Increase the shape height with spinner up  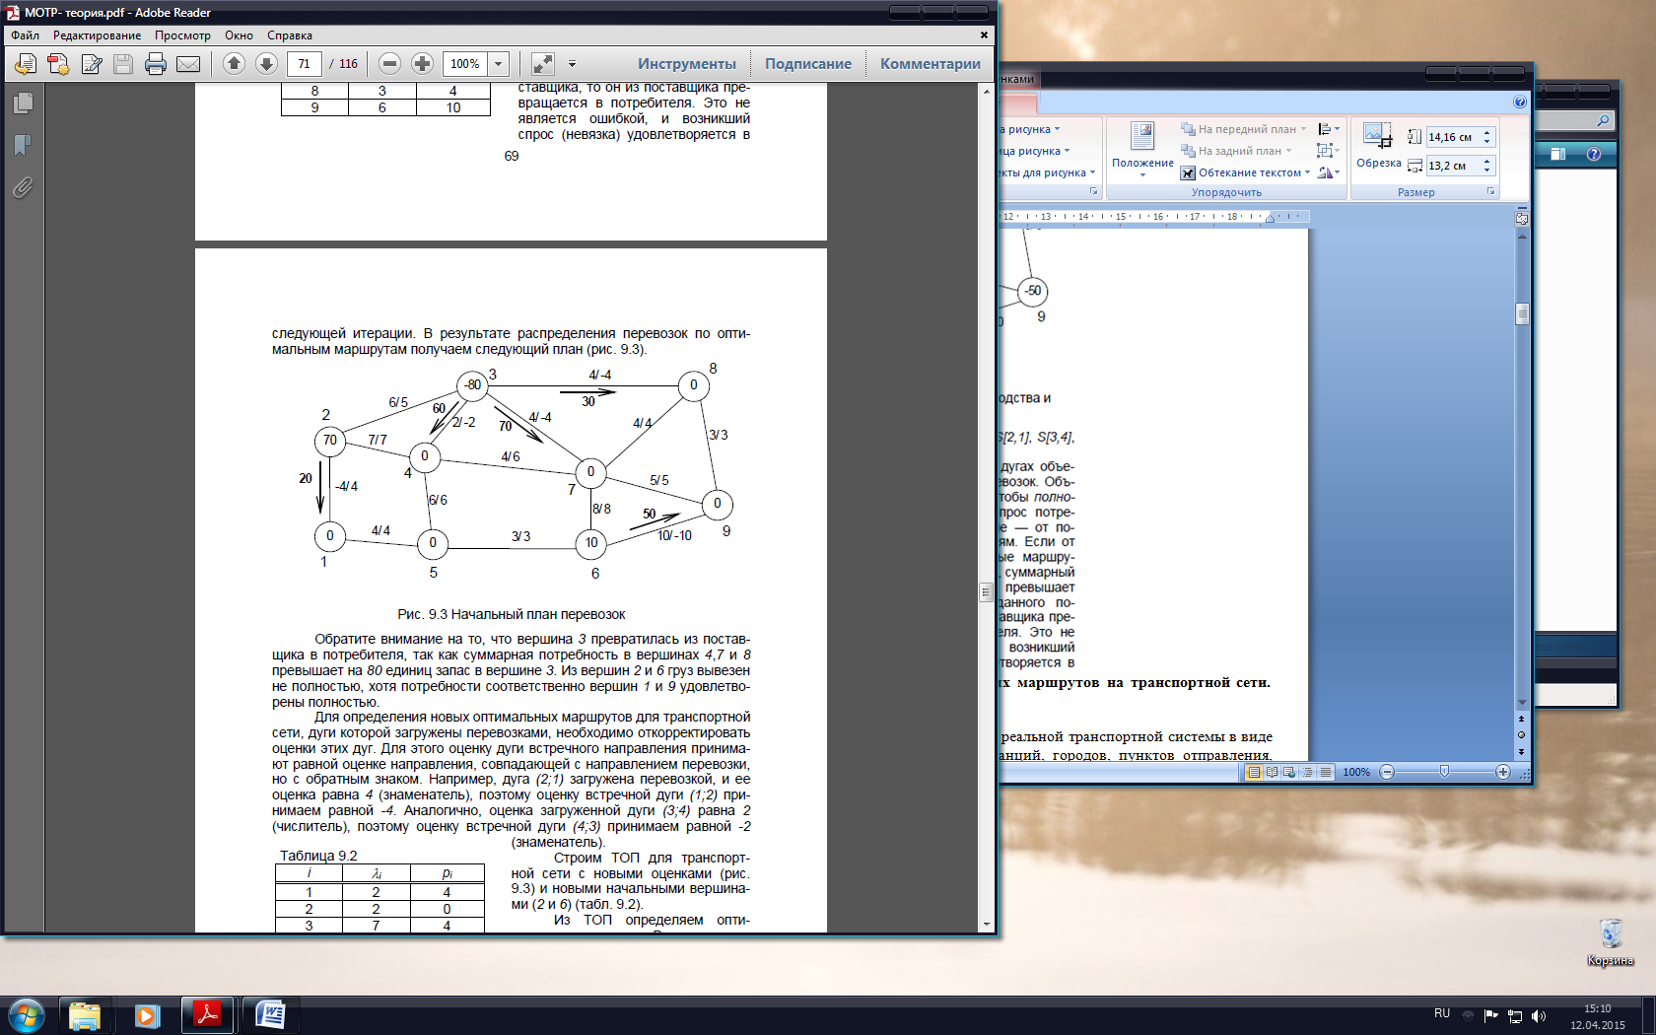[1487, 133]
